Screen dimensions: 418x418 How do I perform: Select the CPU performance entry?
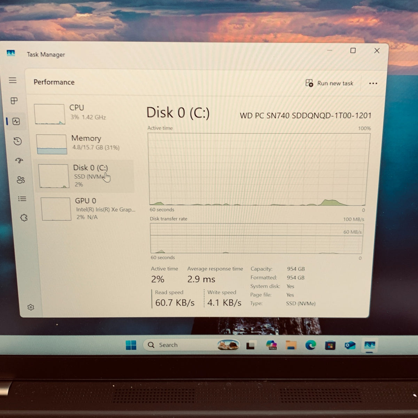82,114
